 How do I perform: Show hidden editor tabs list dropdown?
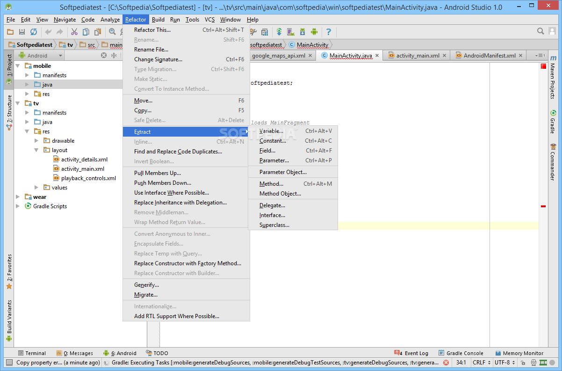tap(541, 56)
